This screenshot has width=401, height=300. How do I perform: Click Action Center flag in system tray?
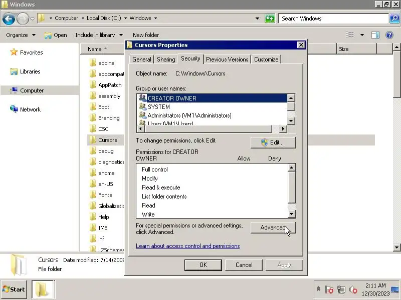[x=329, y=289]
